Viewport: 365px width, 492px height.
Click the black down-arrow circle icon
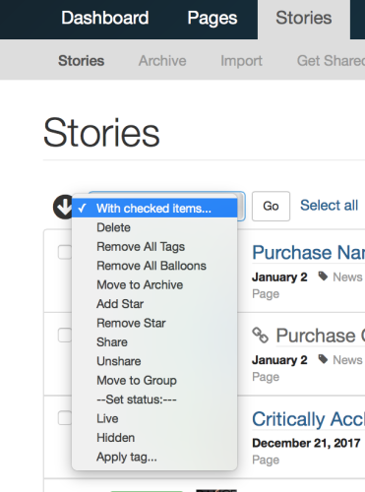tap(63, 207)
